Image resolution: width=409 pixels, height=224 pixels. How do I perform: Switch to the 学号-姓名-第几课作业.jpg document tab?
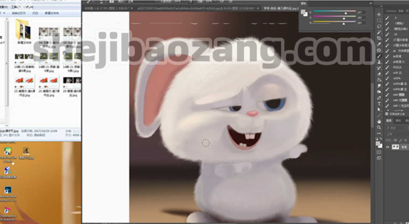point(280,8)
